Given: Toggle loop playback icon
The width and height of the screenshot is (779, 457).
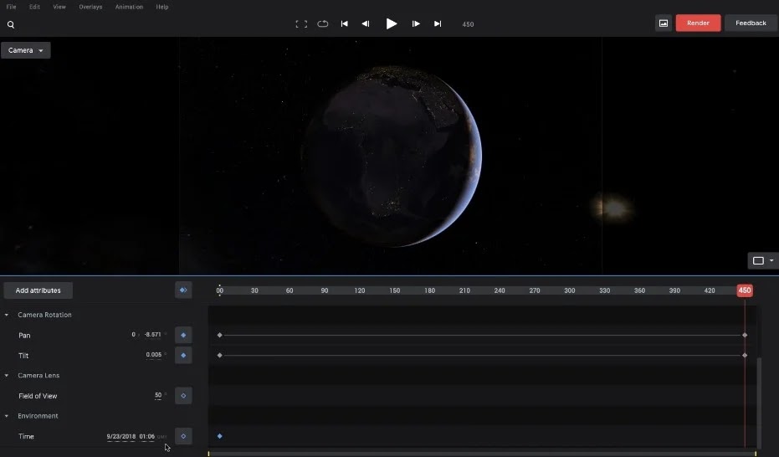Looking at the screenshot, I should coord(323,24).
